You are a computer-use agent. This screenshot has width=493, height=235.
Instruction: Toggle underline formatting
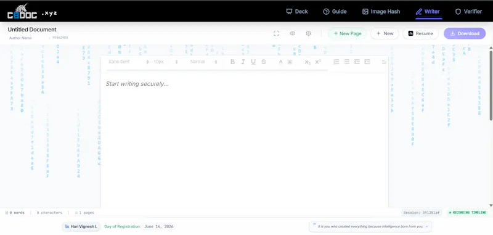click(253, 62)
